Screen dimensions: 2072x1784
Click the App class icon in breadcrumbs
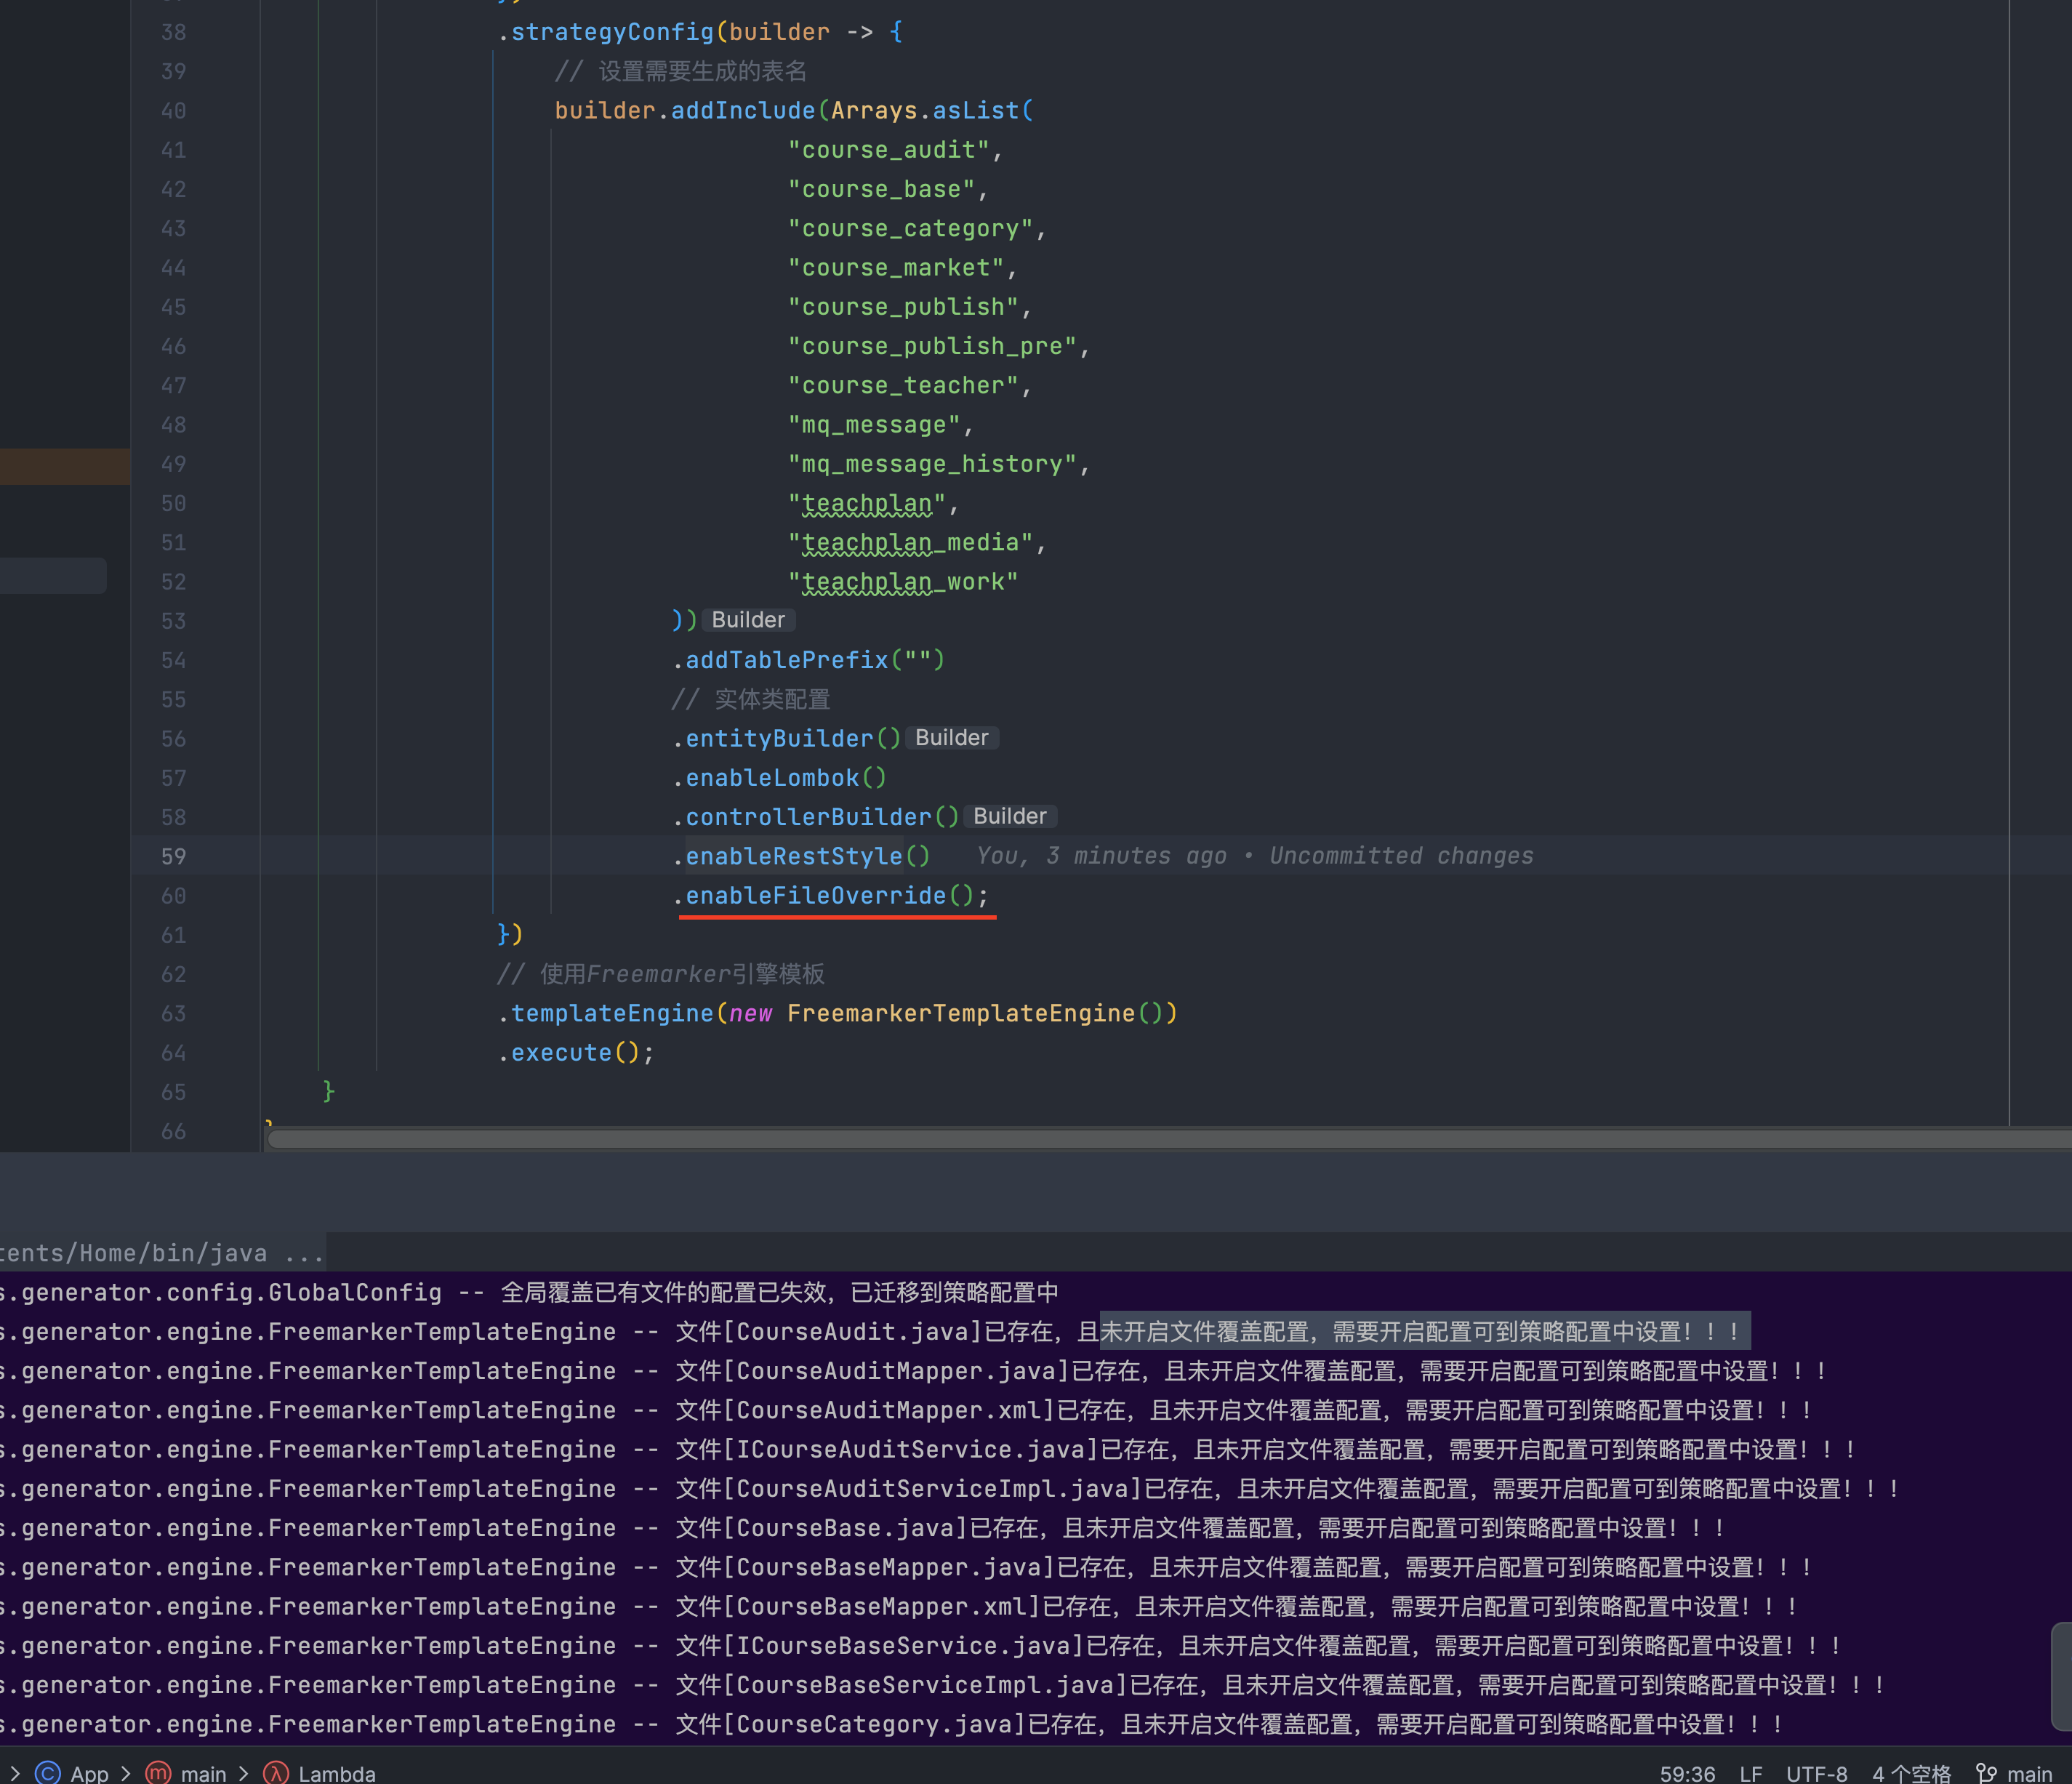click(47, 1773)
